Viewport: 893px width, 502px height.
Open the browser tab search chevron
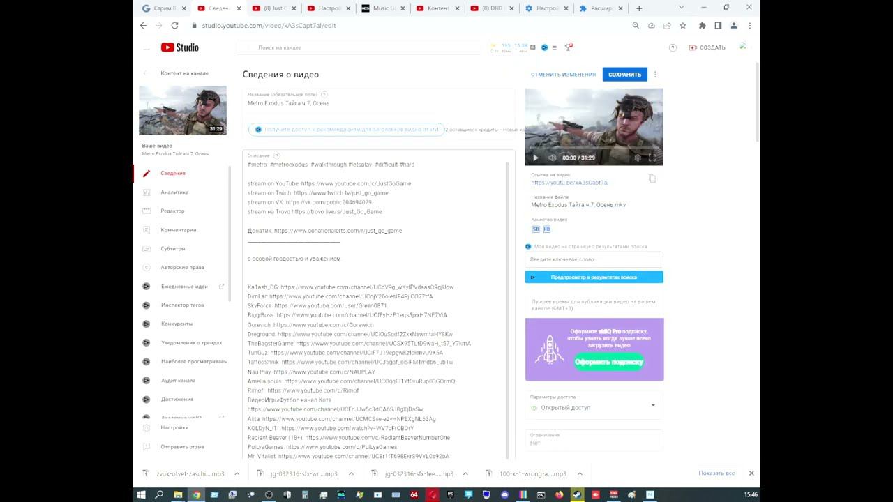(x=682, y=8)
